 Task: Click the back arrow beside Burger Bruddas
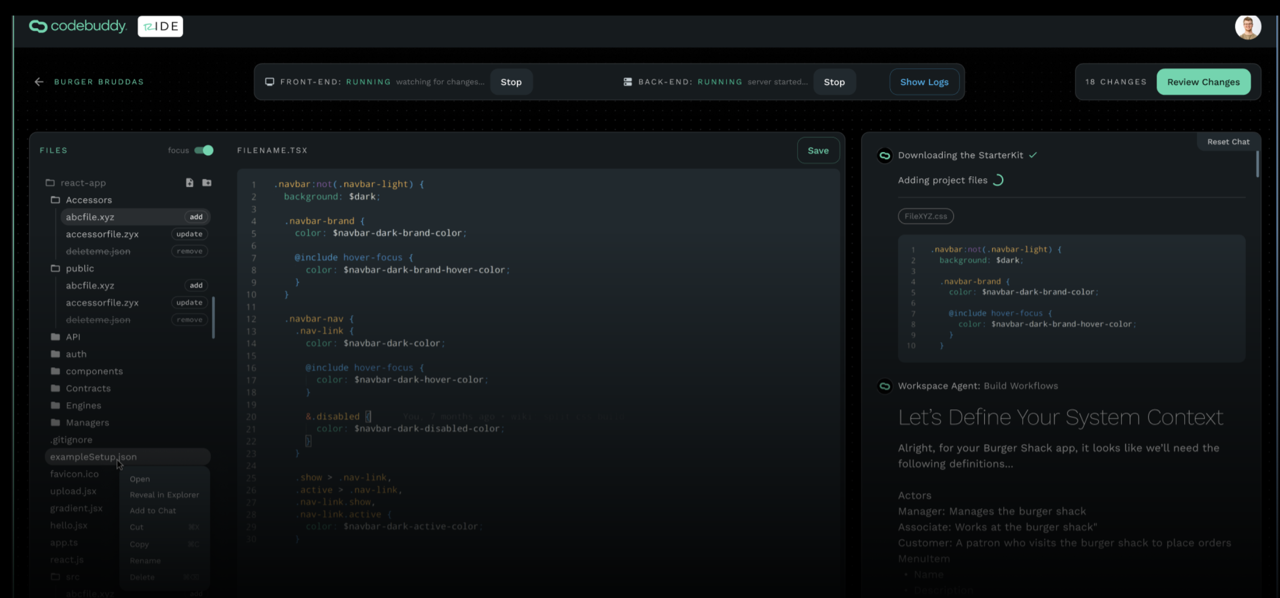click(39, 82)
